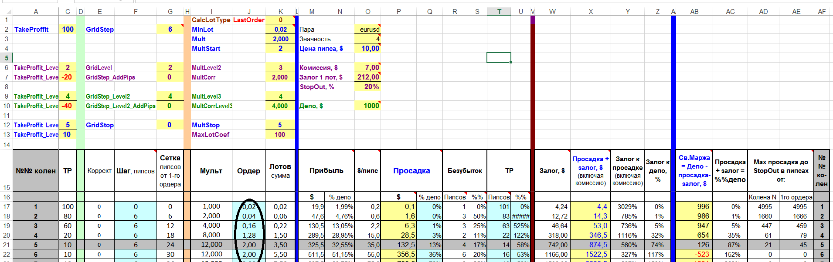
Task: Select the yellow cell next to TakeProffit
Action: click(68, 29)
